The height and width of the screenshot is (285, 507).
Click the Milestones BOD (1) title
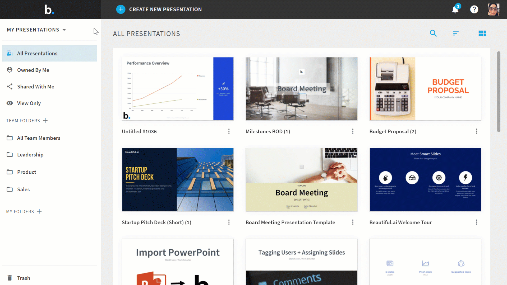(268, 131)
